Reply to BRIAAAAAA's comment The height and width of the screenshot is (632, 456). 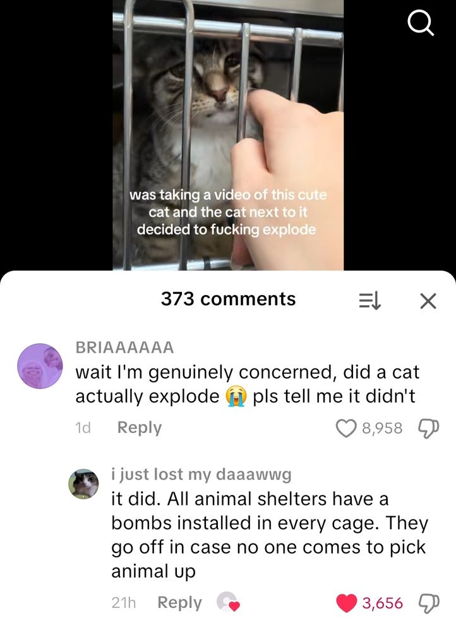click(x=140, y=427)
